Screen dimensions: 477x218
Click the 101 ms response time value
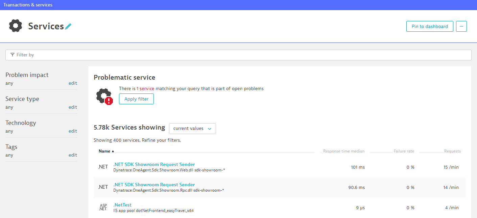(x=358, y=167)
